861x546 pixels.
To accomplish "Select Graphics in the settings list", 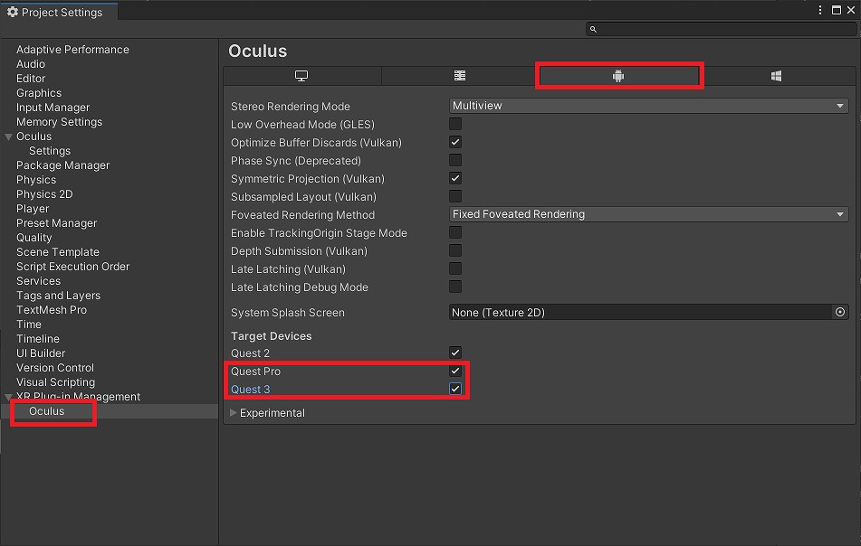I will point(39,93).
